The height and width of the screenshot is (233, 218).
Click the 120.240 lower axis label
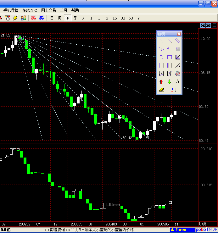click(206, 149)
